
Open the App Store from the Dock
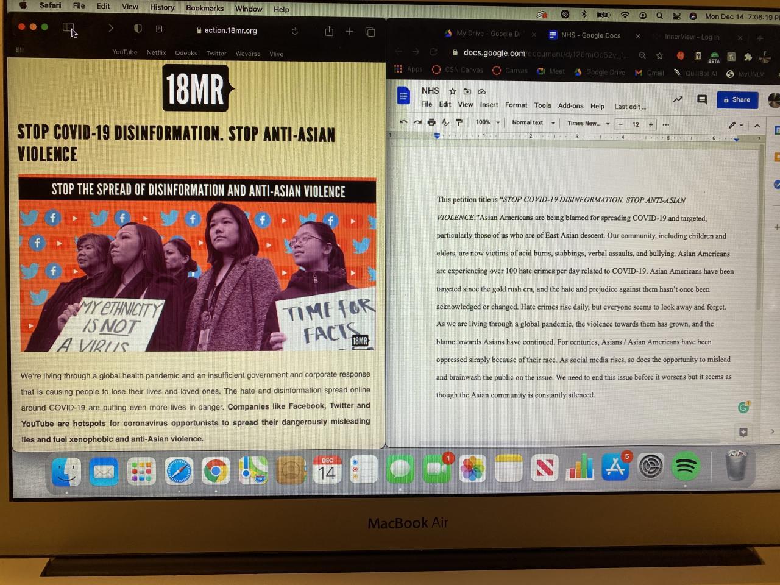(x=615, y=468)
